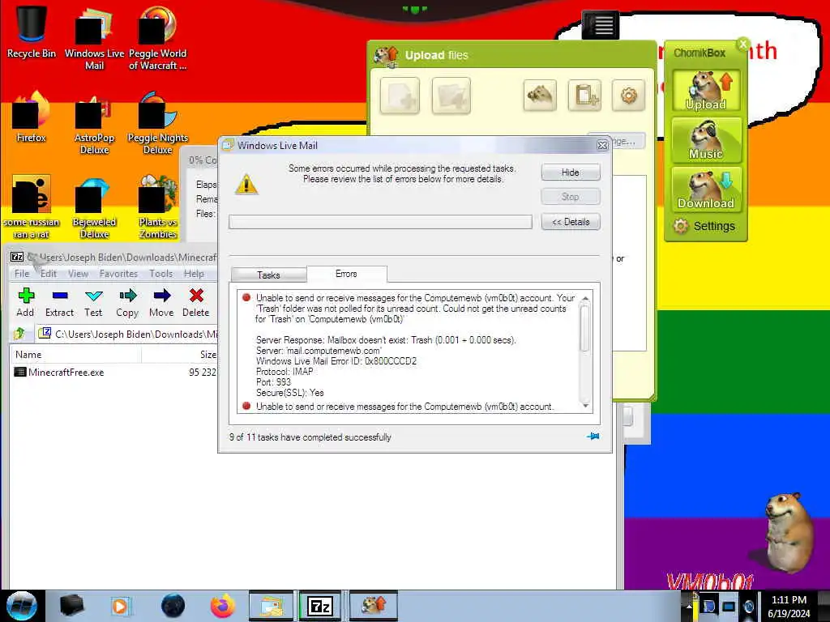The width and height of the screenshot is (830, 622).
Task: Click clipboard paste icon in Upload files
Action: pyautogui.click(x=584, y=96)
